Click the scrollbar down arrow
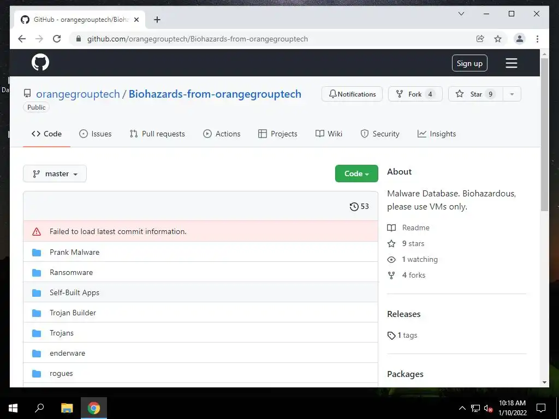559x419 pixels. point(544,382)
